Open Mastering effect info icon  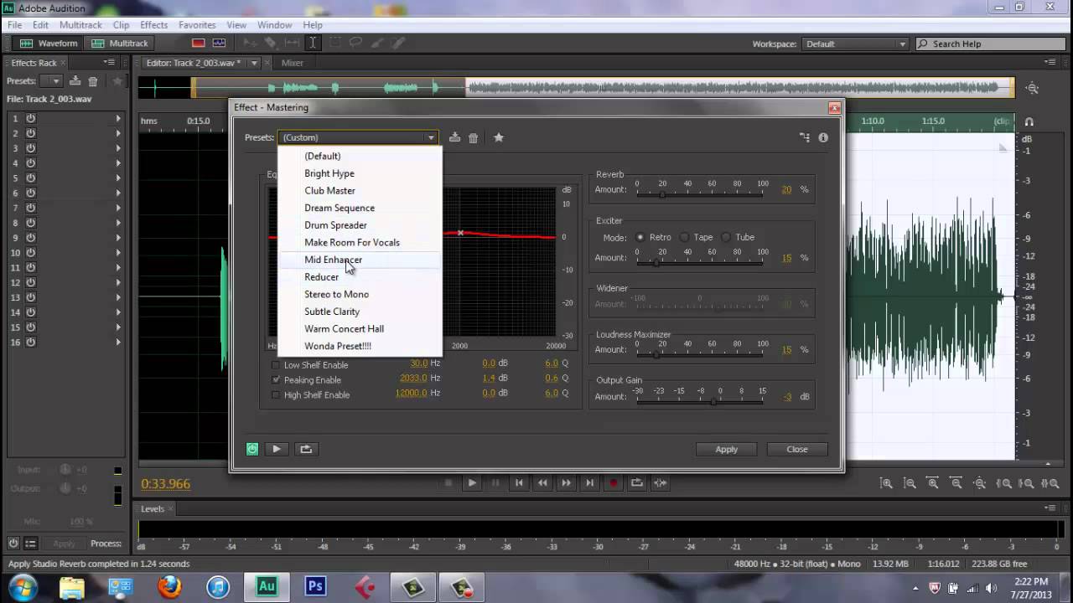[x=823, y=137]
